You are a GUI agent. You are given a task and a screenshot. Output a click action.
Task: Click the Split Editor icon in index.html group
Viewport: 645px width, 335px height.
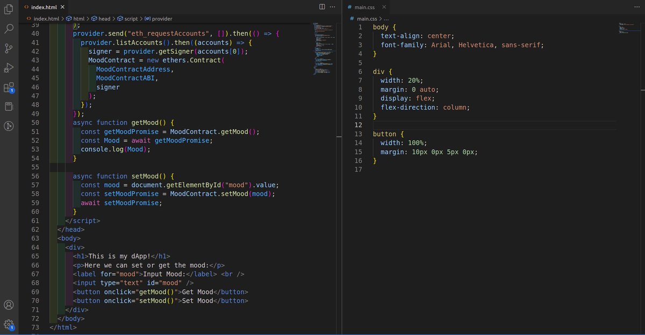tap(322, 6)
